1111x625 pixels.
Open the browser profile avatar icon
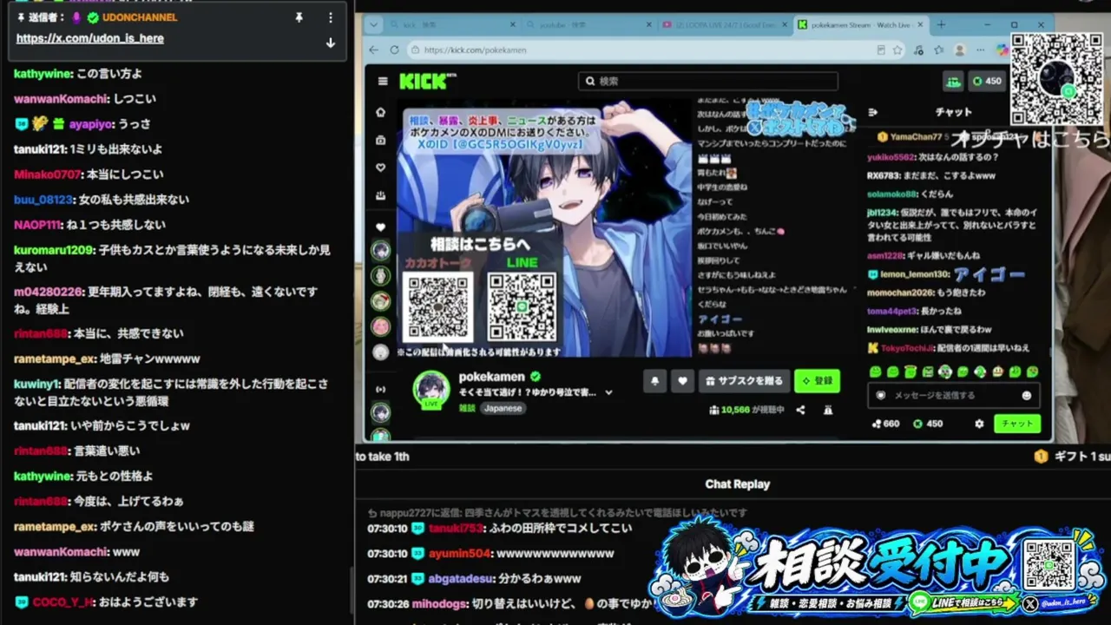(x=959, y=50)
